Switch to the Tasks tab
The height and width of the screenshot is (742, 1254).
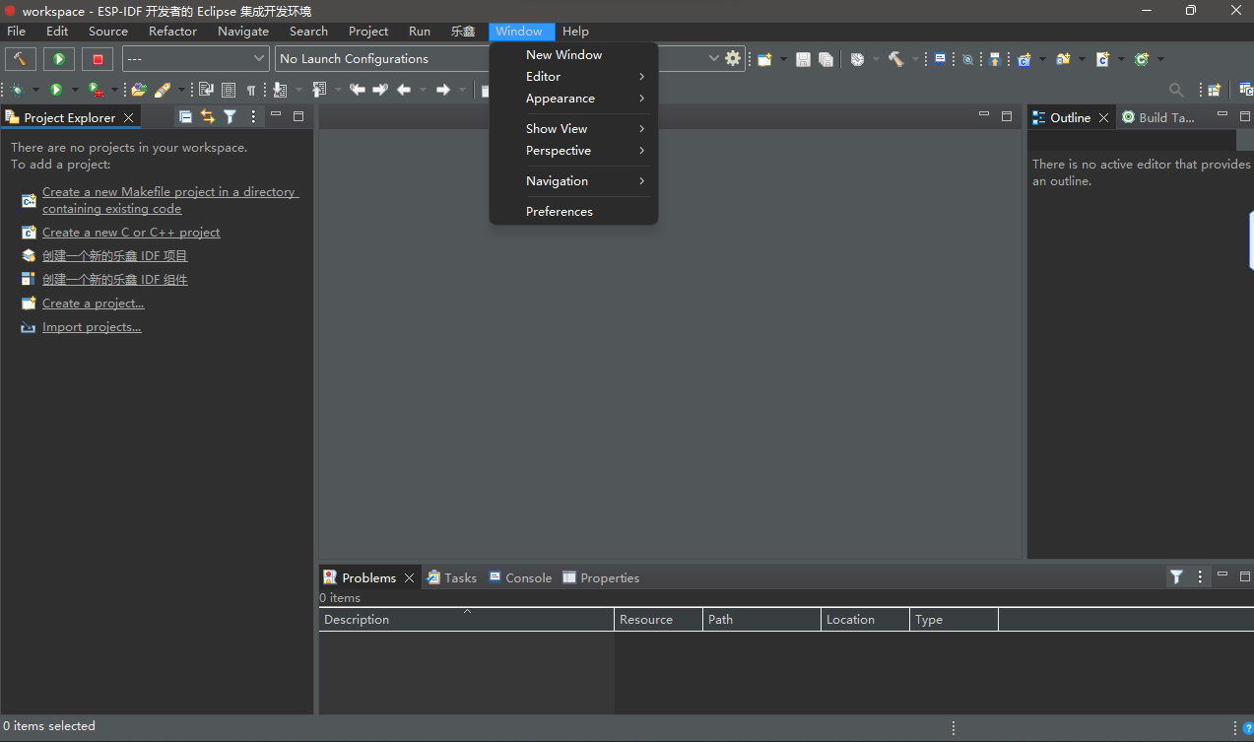click(452, 577)
